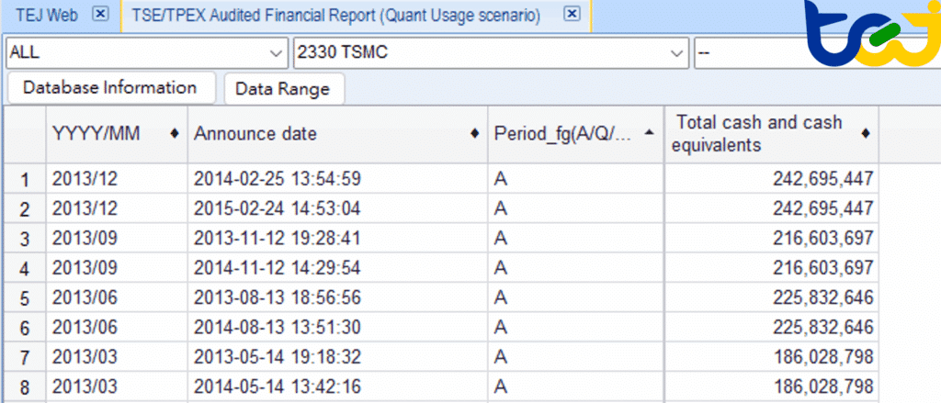Click the Data Range button
The height and width of the screenshot is (403, 941).
click(x=283, y=89)
